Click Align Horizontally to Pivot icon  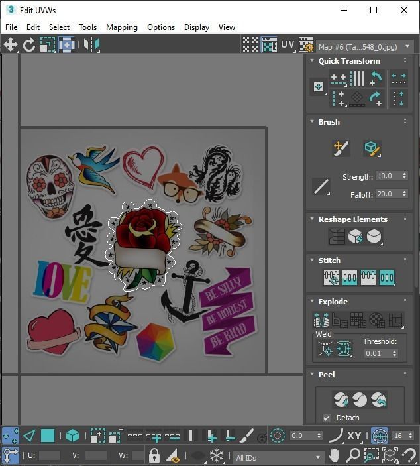click(x=339, y=79)
